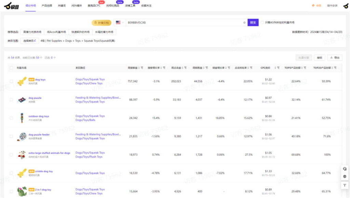Open the outdoor dog toys market link
Image resolution: width=350 pixels, height=198 pixels.
point(39,116)
